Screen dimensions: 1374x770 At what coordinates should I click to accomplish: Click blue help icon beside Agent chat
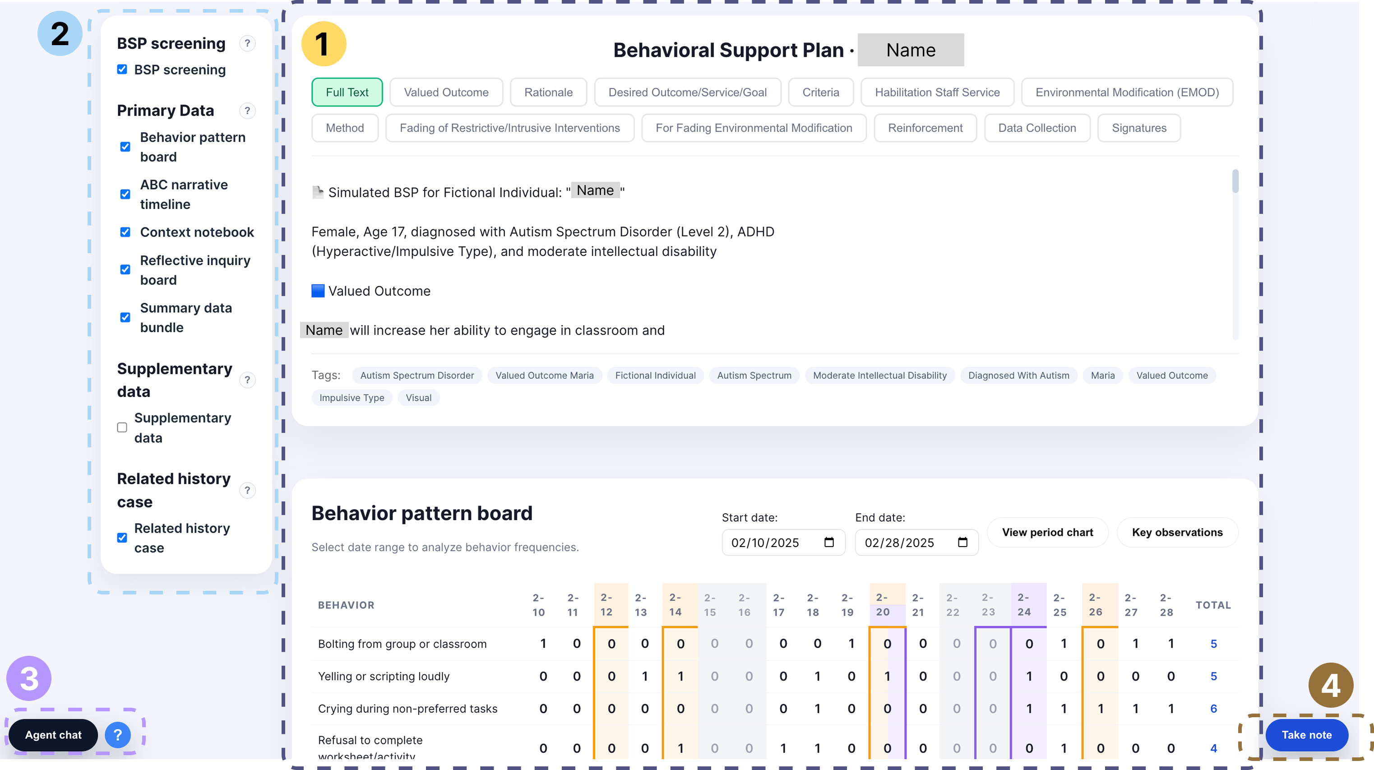coord(118,735)
